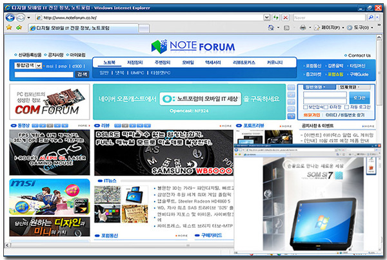Select the 노트북 main menu tab

110,62
